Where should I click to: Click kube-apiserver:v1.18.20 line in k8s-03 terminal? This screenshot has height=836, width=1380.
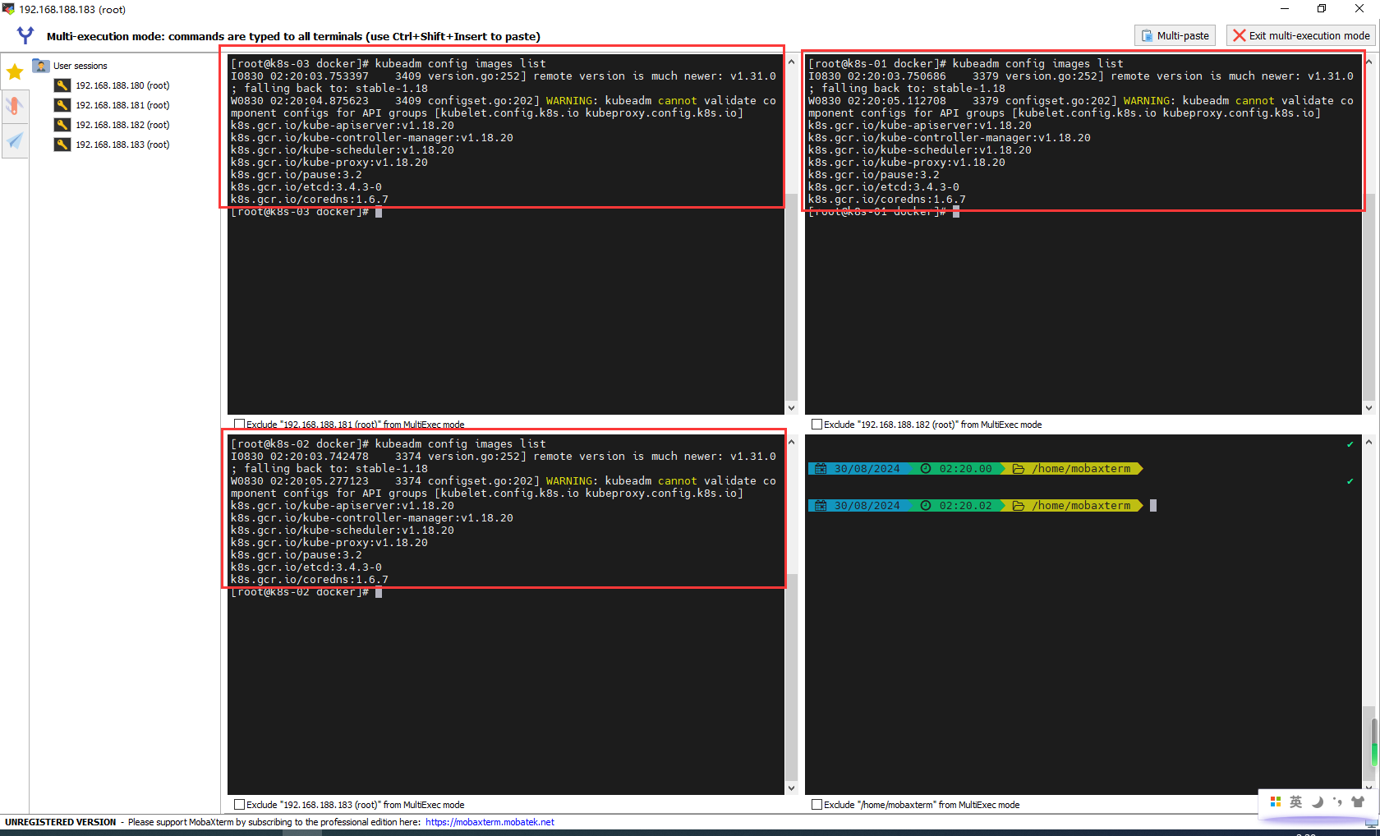click(343, 126)
